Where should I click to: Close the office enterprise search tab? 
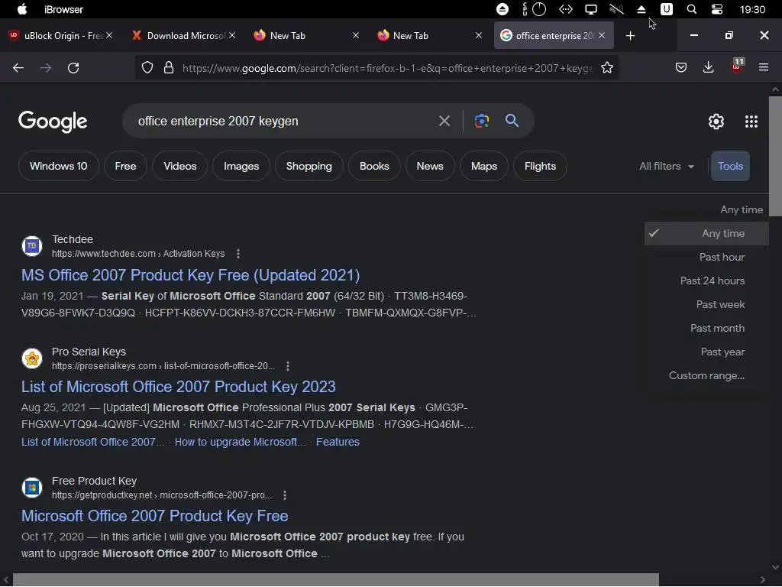602,35
